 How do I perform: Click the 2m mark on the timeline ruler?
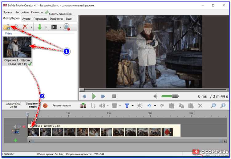tap(109, 113)
